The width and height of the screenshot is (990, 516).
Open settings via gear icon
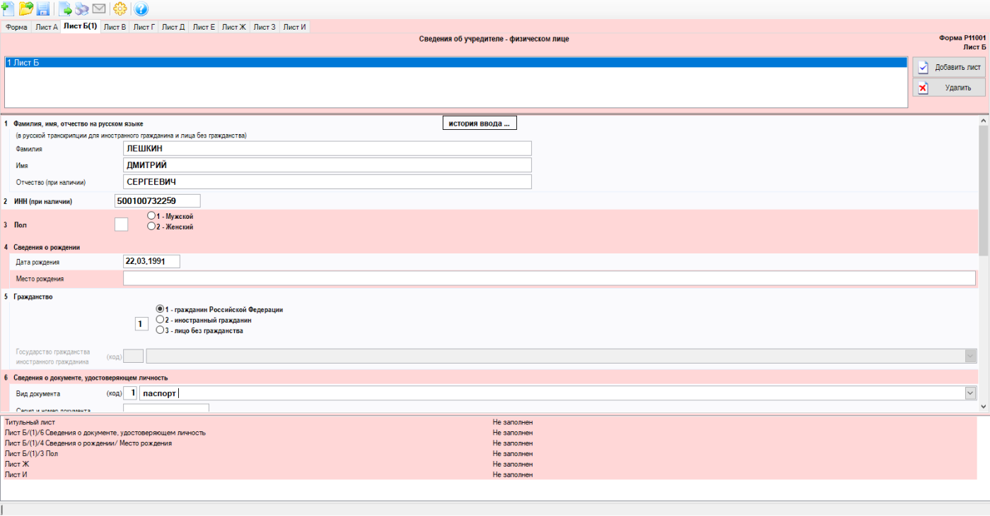(120, 9)
